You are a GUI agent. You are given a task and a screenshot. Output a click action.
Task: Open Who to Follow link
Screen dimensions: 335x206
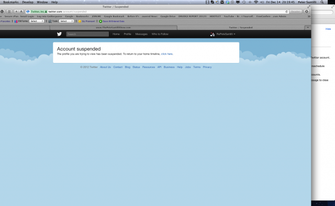[160, 34]
